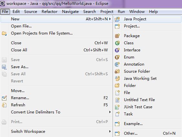This screenshot has width=182, height=137.
Task: Choose Save As... menu entry
Action: (57, 67)
